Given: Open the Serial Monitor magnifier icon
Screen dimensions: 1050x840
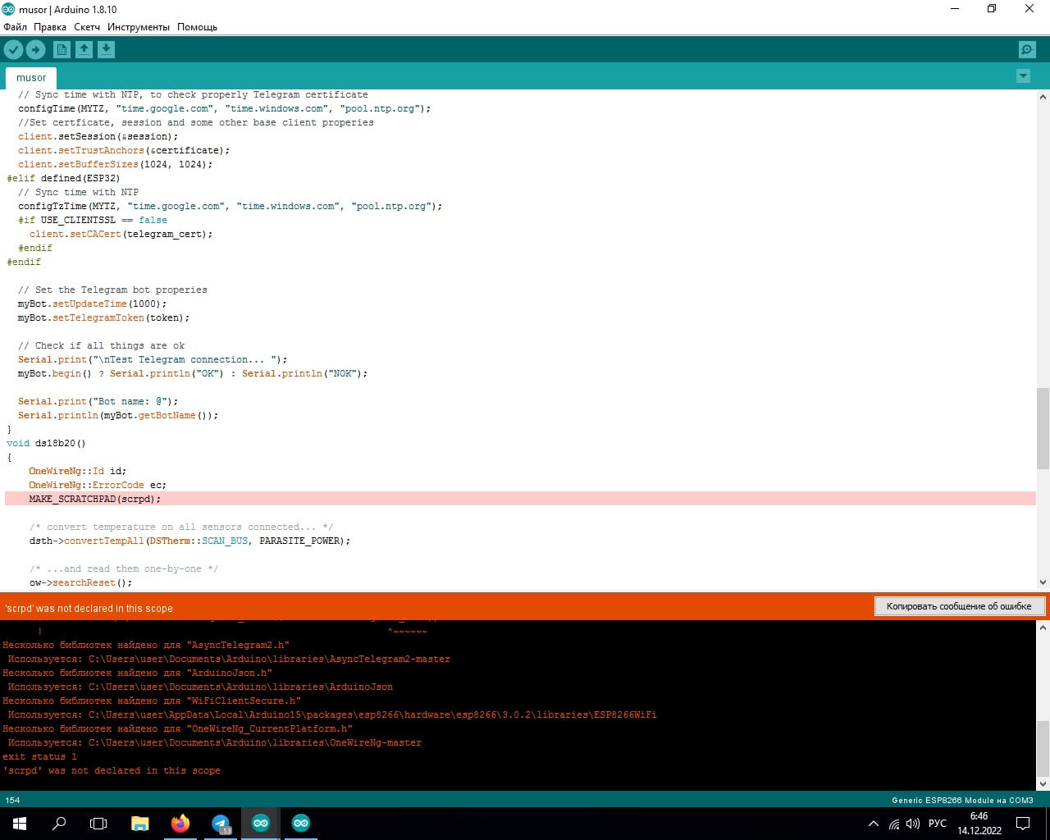Looking at the screenshot, I should (1027, 50).
